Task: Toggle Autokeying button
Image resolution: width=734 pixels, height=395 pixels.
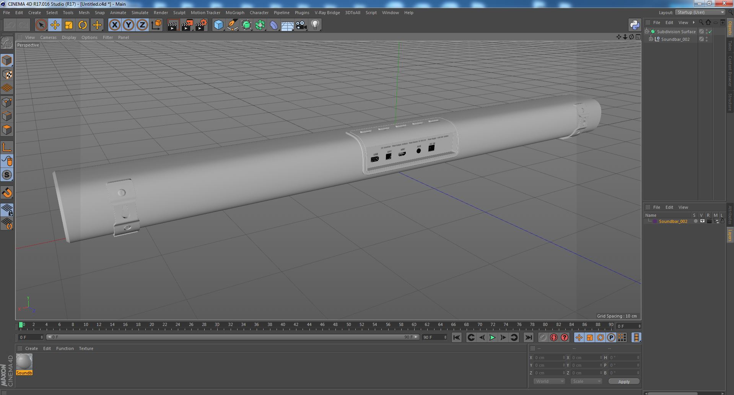Action: click(x=553, y=337)
